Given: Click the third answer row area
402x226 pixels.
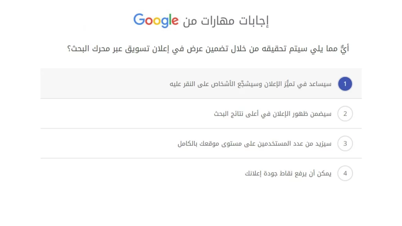Looking at the screenshot, I should [201, 143].
